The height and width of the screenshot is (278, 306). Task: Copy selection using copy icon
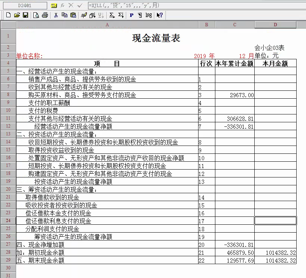tap(64, 15)
